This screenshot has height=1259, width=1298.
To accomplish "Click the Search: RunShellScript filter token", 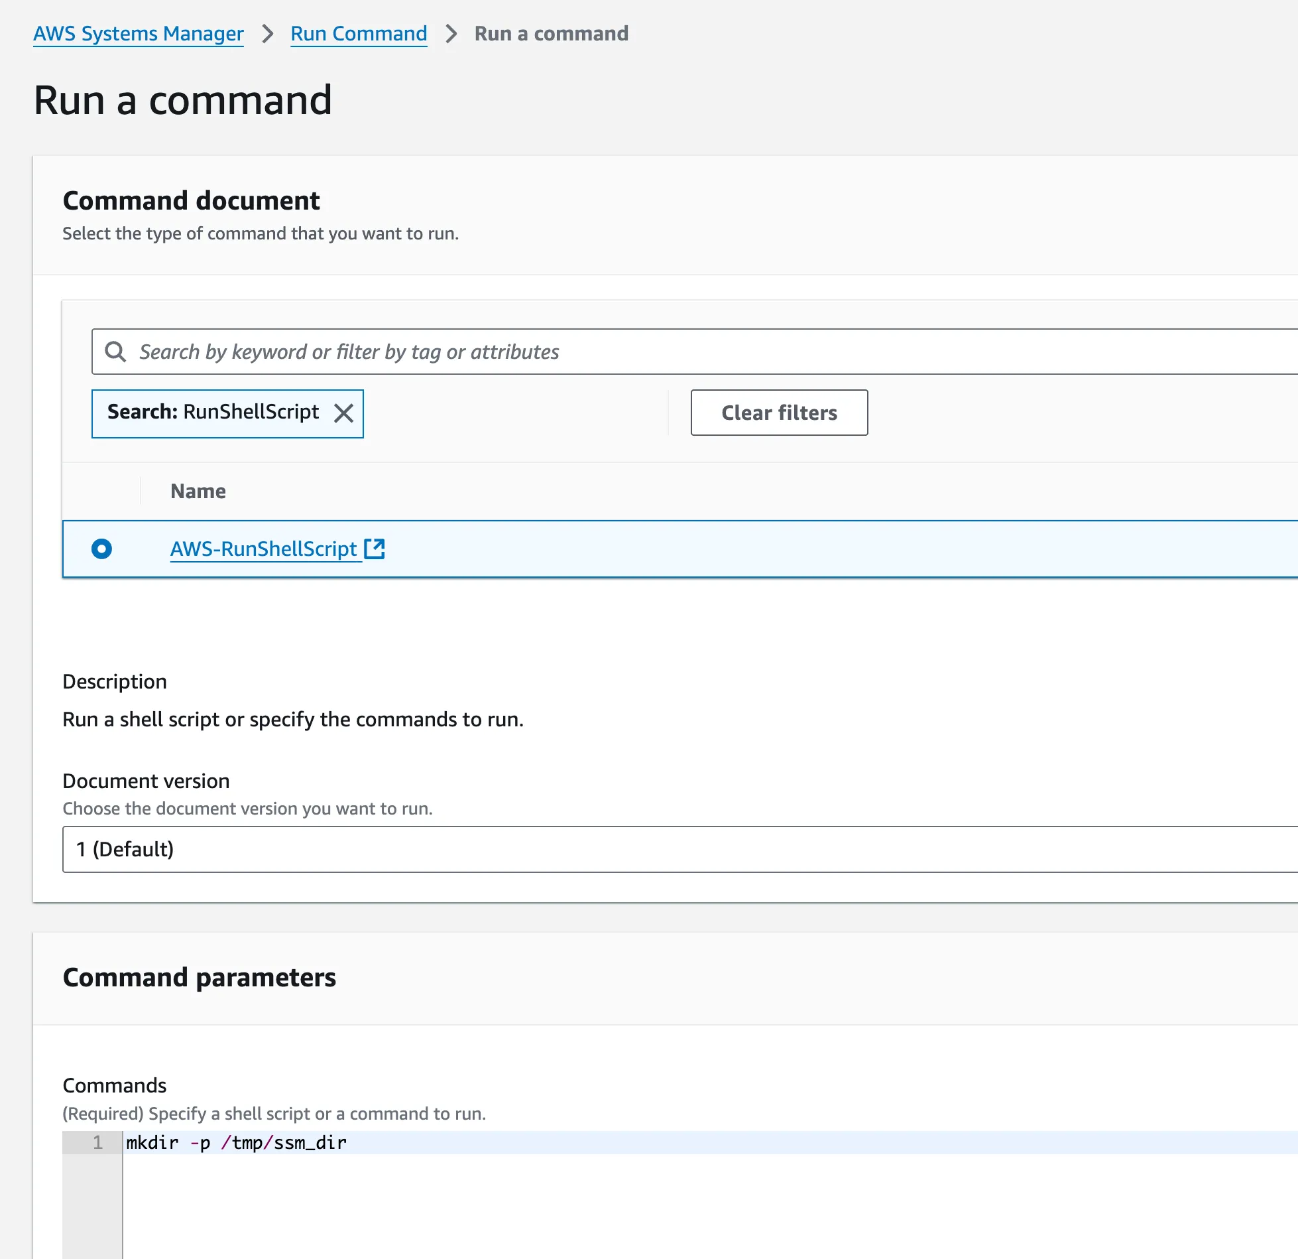I will pyautogui.click(x=213, y=413).
